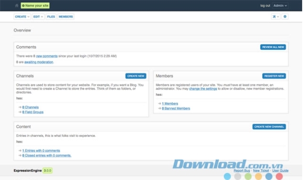Click the Name your site button
The height and width of the screenshot is (180, 305).
tap(35, 5)
